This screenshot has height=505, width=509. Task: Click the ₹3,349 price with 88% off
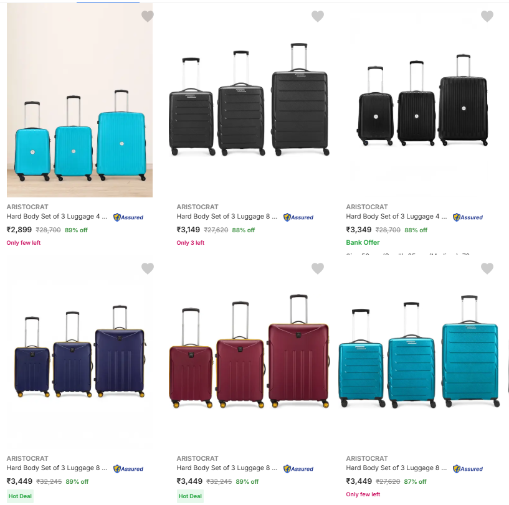(359, 230)
